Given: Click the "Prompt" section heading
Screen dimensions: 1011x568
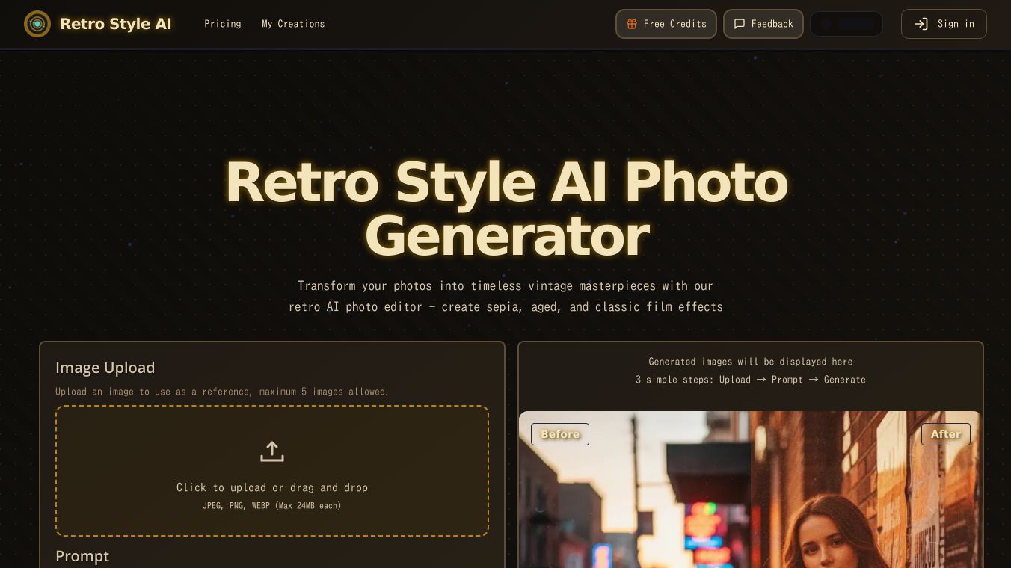Looking at the screenshot, I should click(x=82, y=556).
